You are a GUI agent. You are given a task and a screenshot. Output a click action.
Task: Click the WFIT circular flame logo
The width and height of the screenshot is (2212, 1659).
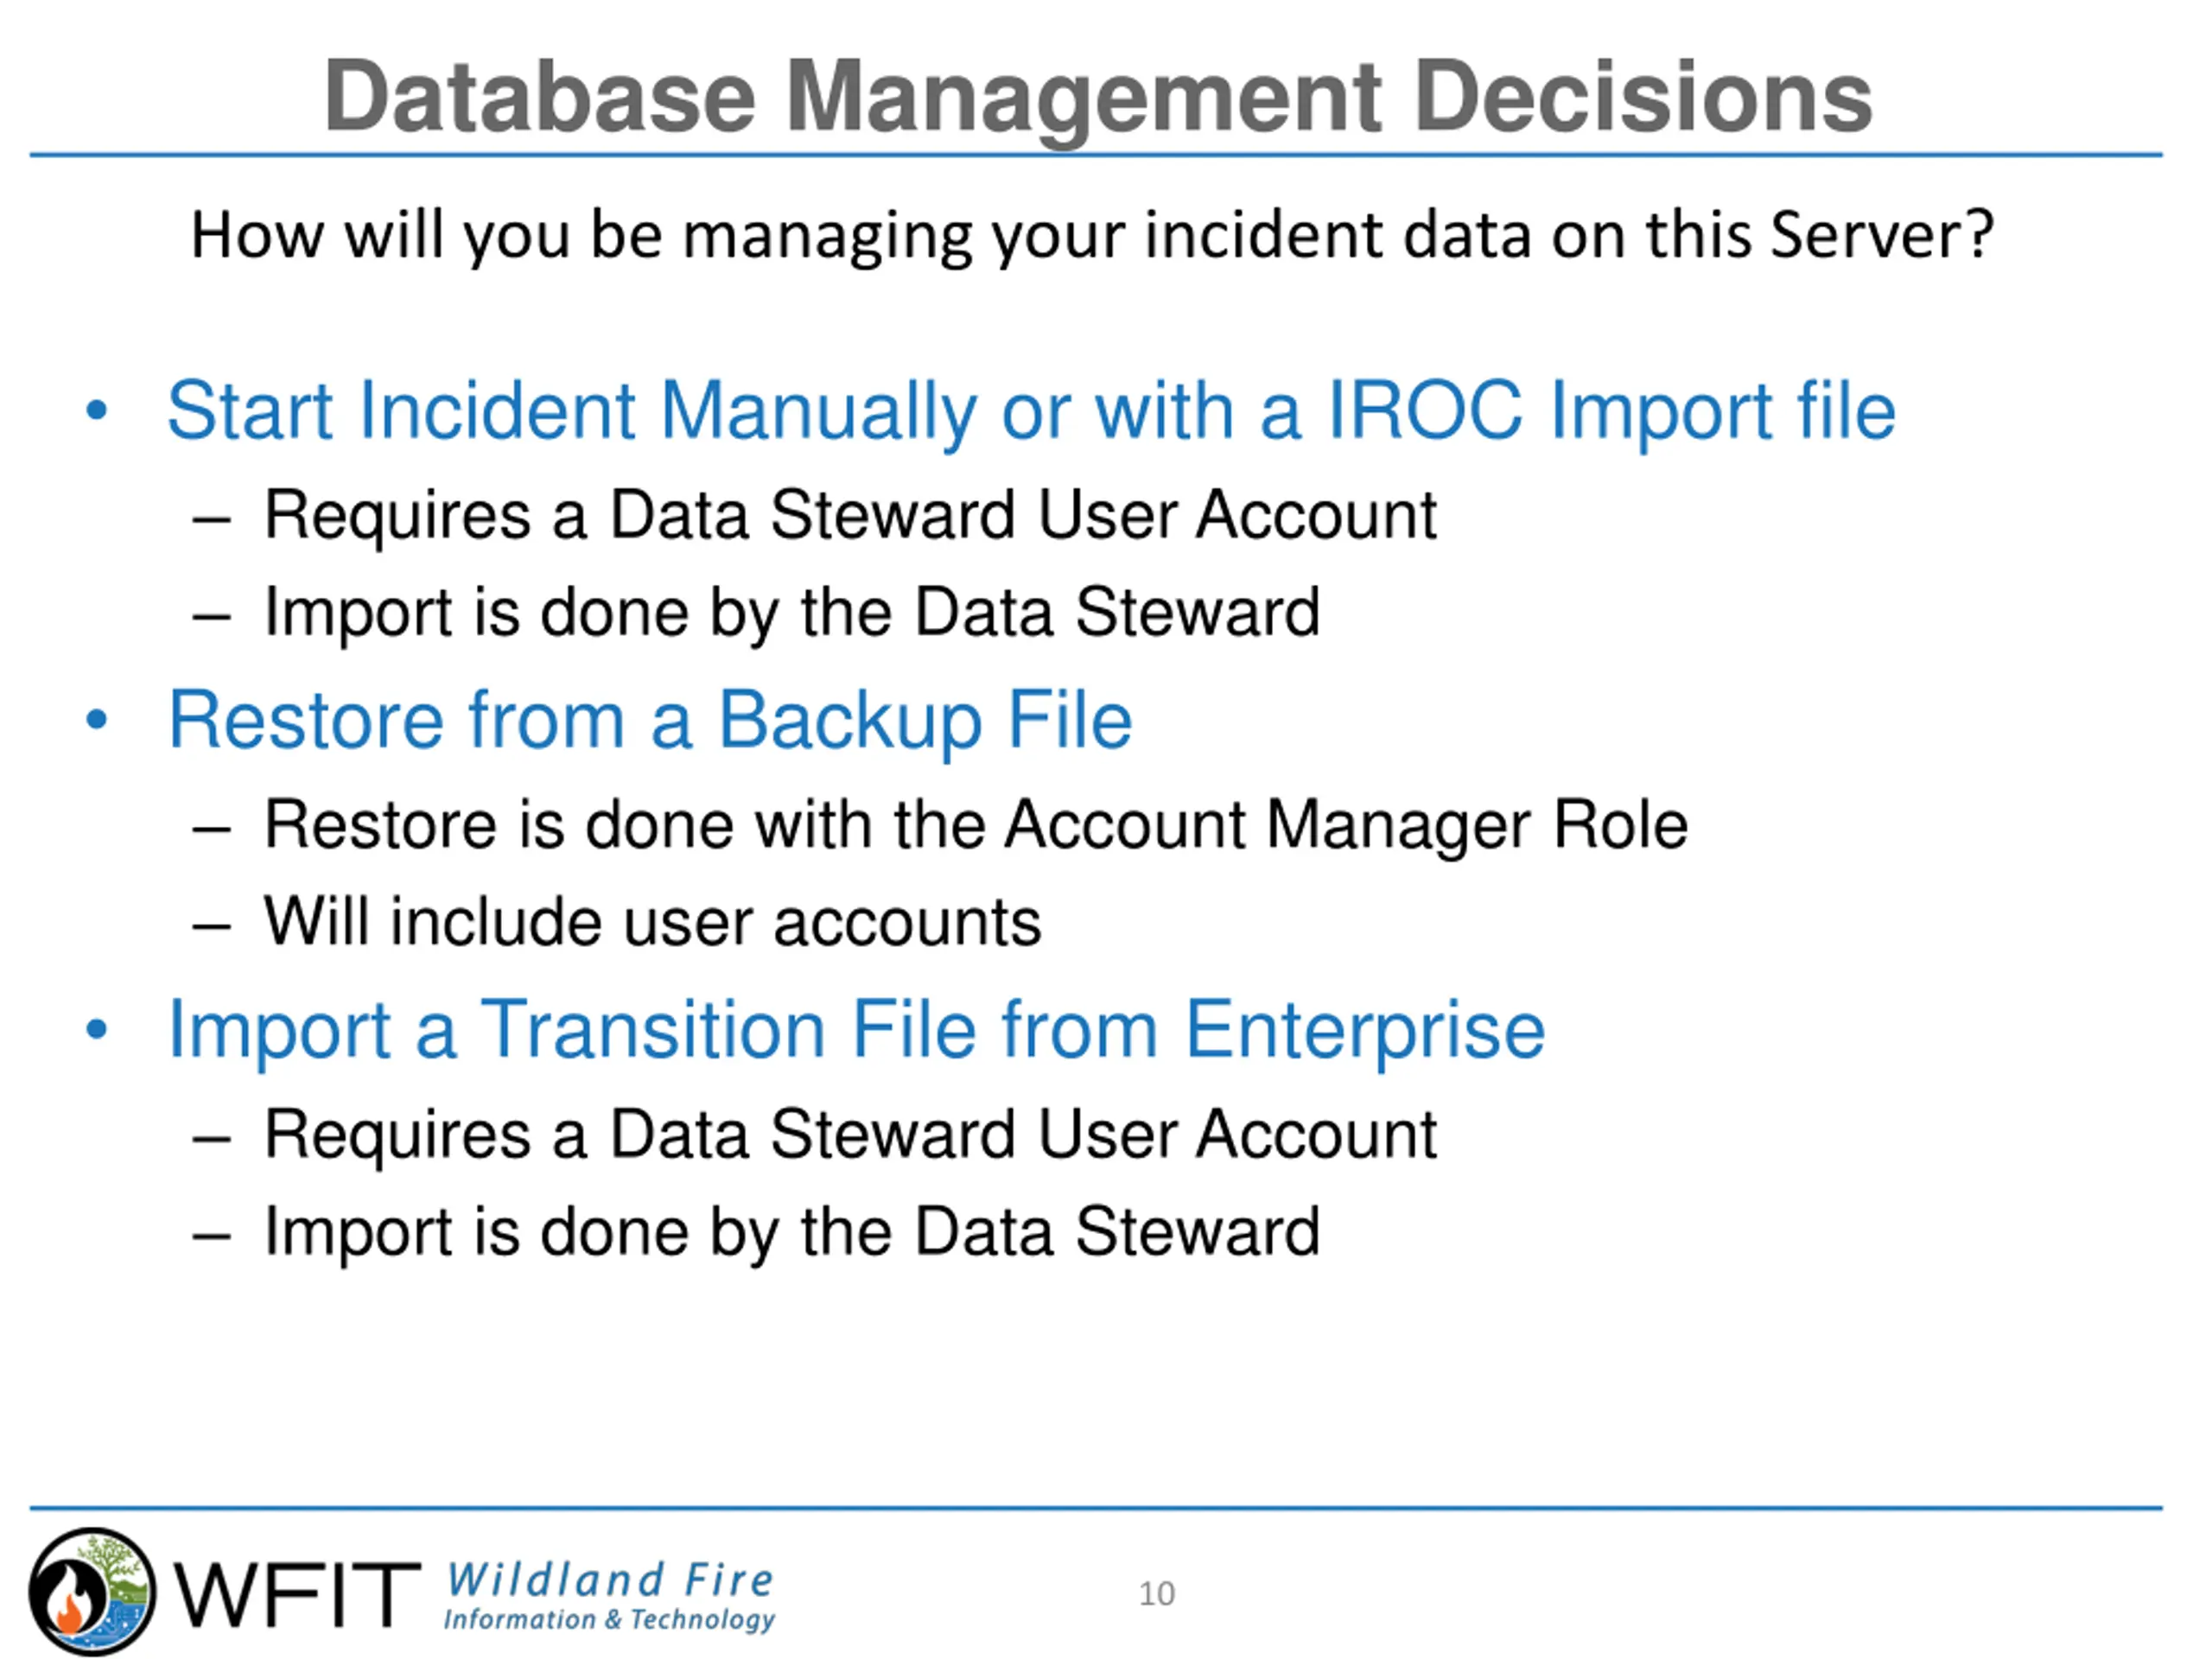pos(91,1591)
